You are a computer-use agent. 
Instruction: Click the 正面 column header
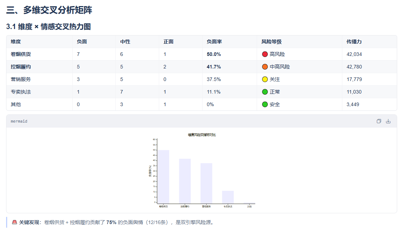(x=168, y=42)
